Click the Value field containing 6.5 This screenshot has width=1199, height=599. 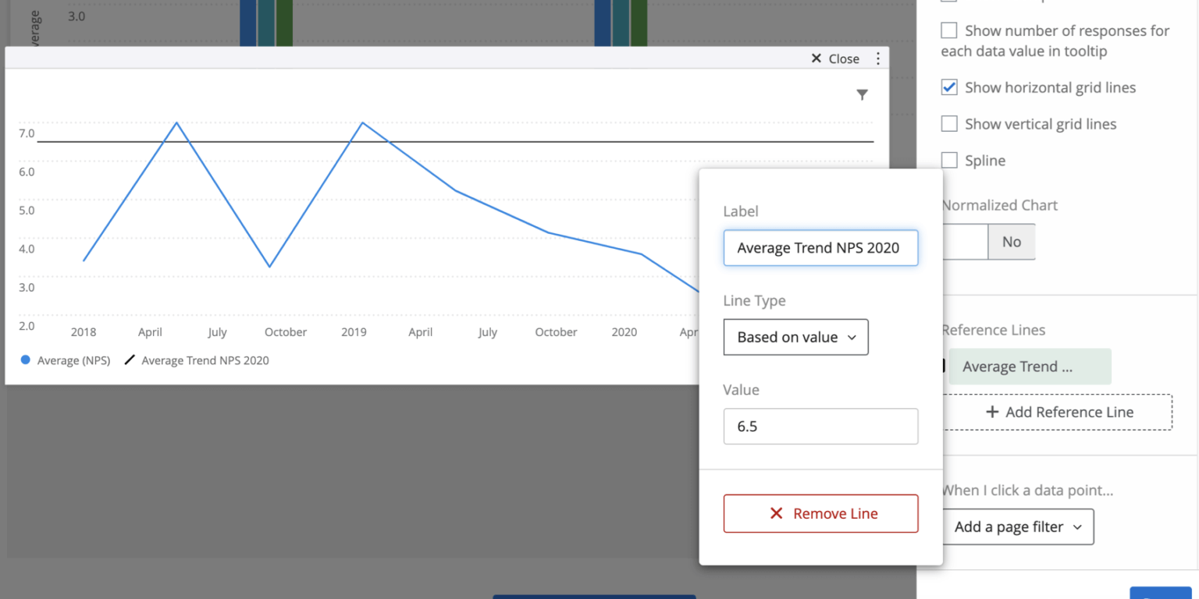[820, 426]
